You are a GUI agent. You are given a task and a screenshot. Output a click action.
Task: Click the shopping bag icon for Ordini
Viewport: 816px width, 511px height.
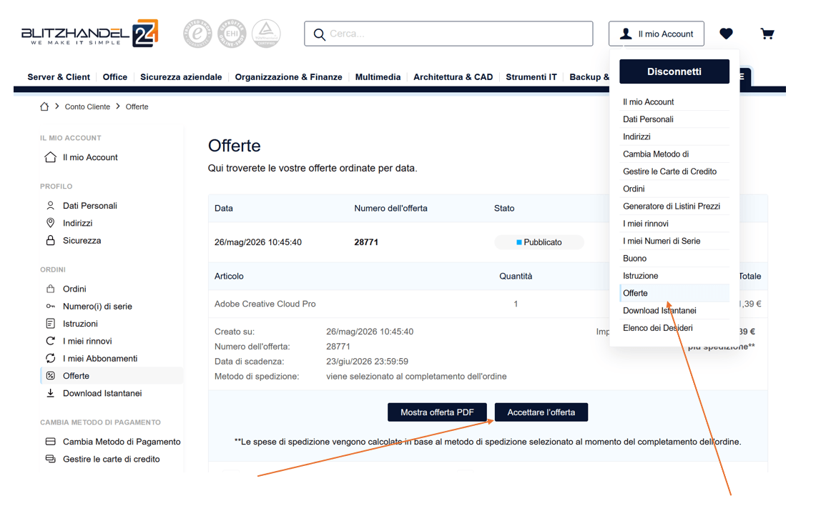(51, 289)
